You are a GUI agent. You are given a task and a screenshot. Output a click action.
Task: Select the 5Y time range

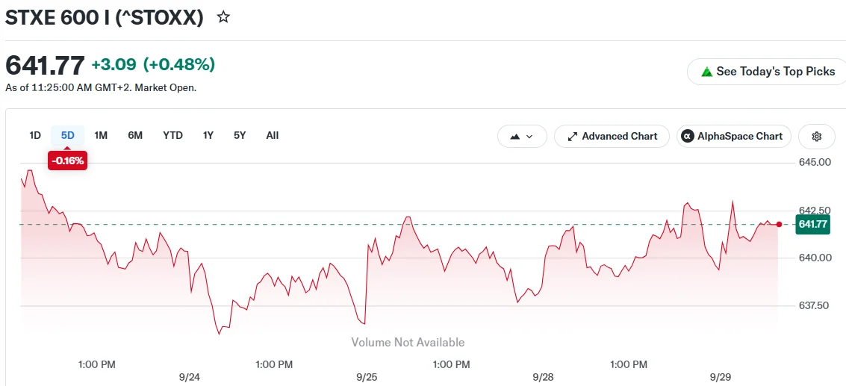240,135
